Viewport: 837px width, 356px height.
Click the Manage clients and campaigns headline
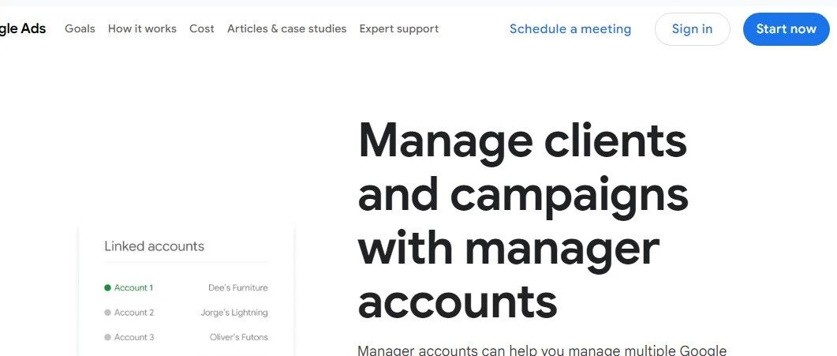pos(523,220)
